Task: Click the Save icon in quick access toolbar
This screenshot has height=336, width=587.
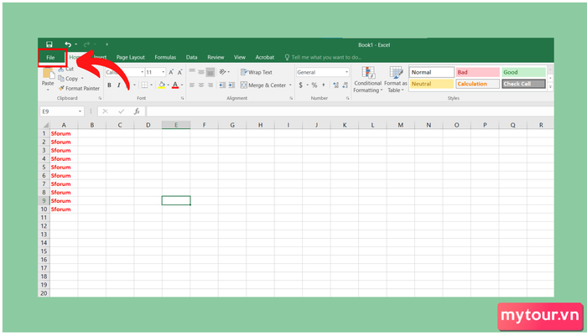Action: coord(49,44)
